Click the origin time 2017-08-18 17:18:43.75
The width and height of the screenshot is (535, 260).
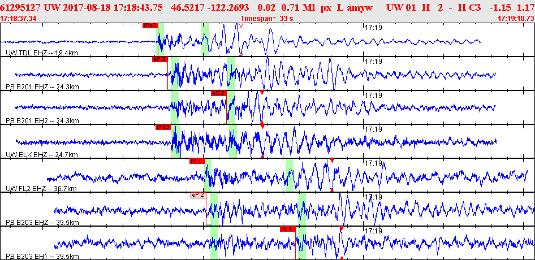coord(113,7)
